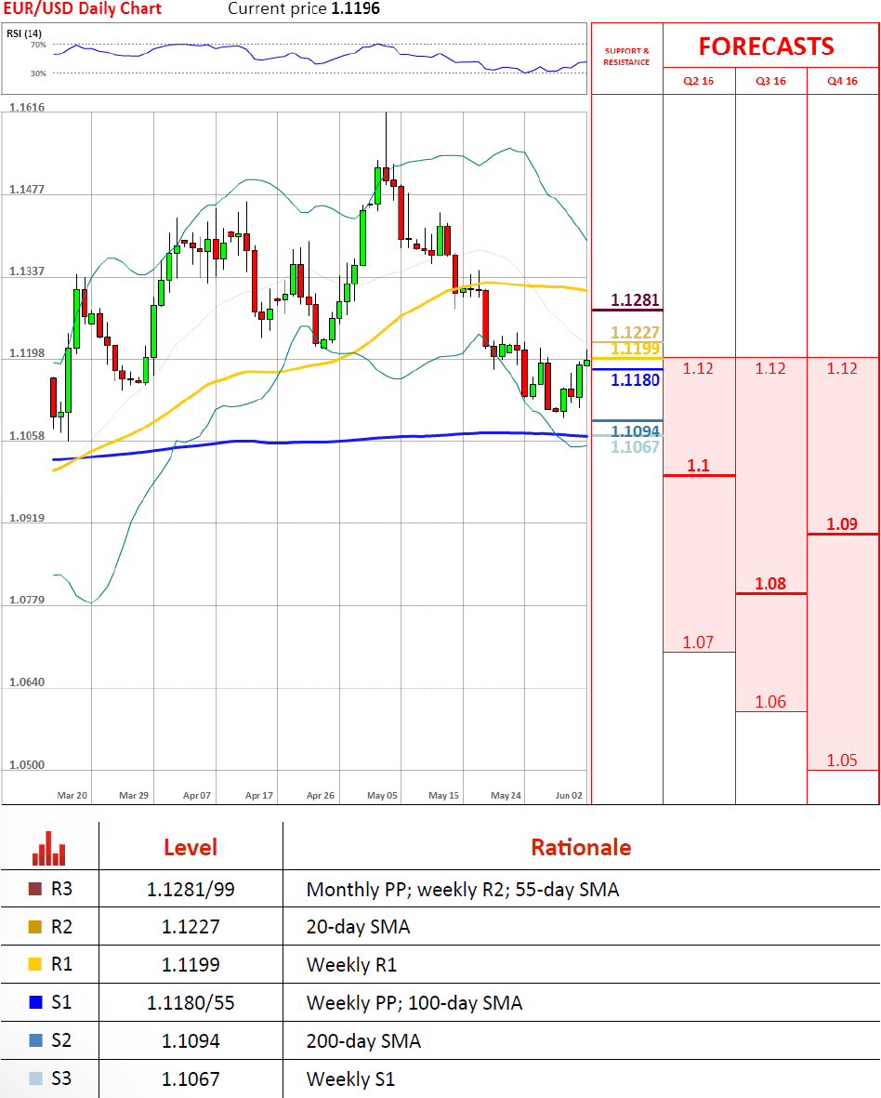This screenshot has width=881, height=1098.
Task: Open the Q2 16 forecast column header
Action: pos(698,81)
